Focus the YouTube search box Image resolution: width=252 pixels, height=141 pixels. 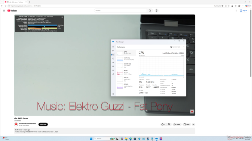121,11
